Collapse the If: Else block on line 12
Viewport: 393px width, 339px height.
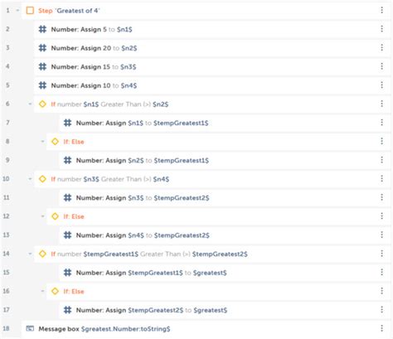[x=42, y=216]
